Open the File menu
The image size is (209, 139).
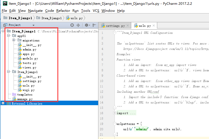(x=4, y=11)
